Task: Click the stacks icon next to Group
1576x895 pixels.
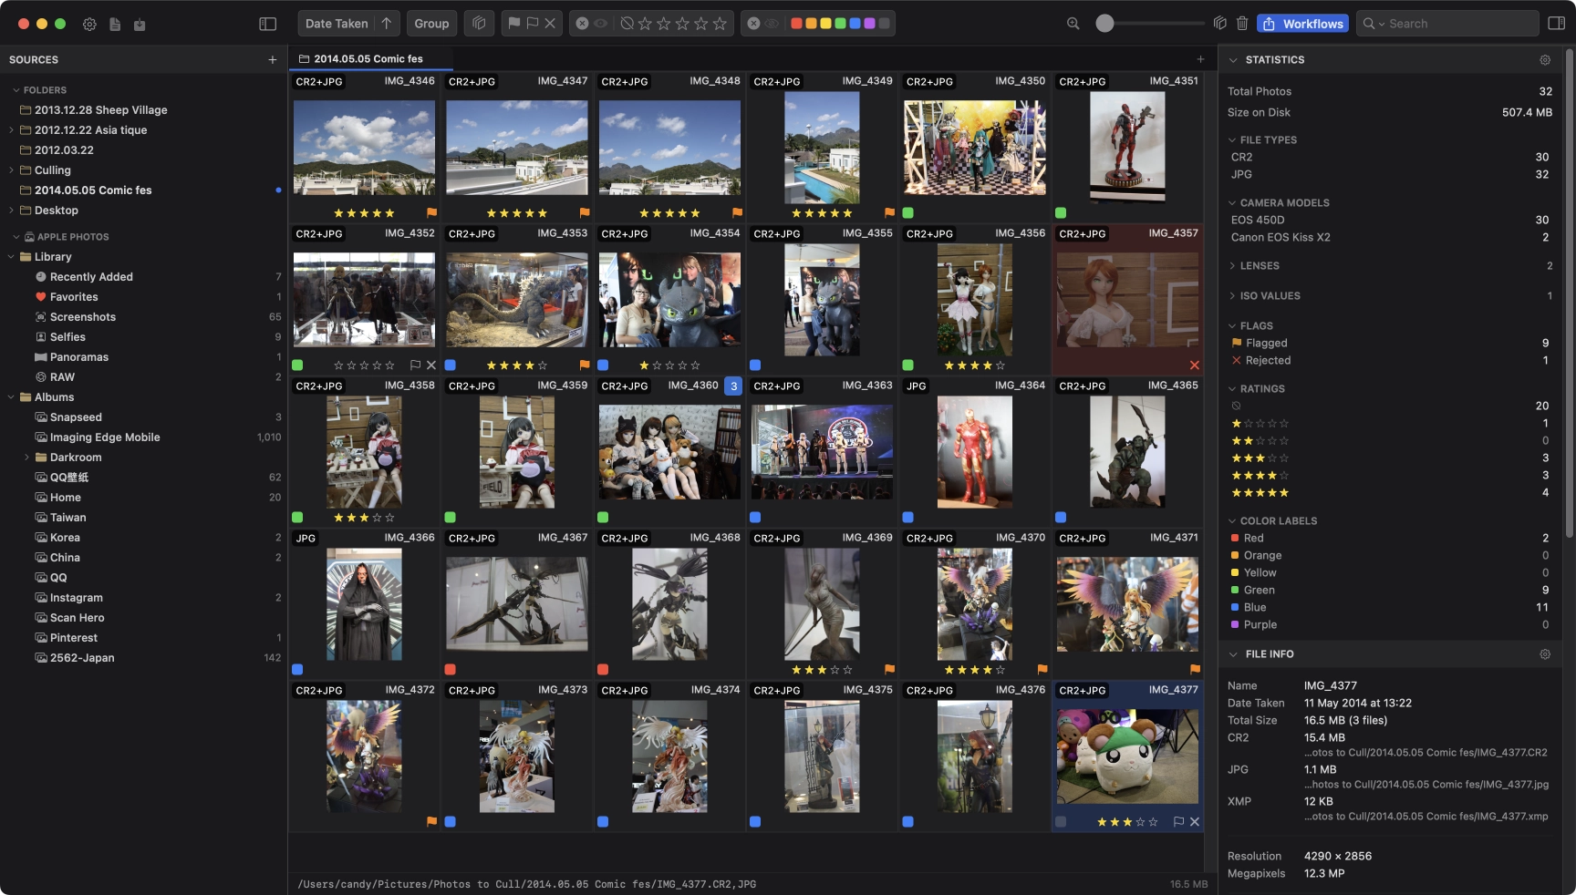Action: tap(479, 24)
